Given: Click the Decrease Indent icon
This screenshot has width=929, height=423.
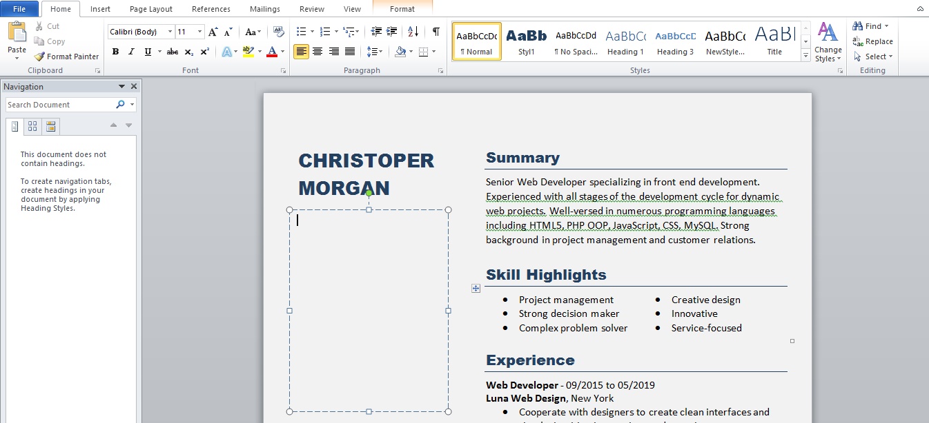Looking at the screenshot, I should (375, 30).
